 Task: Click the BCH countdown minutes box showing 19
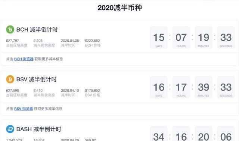[x=204, y=37]
